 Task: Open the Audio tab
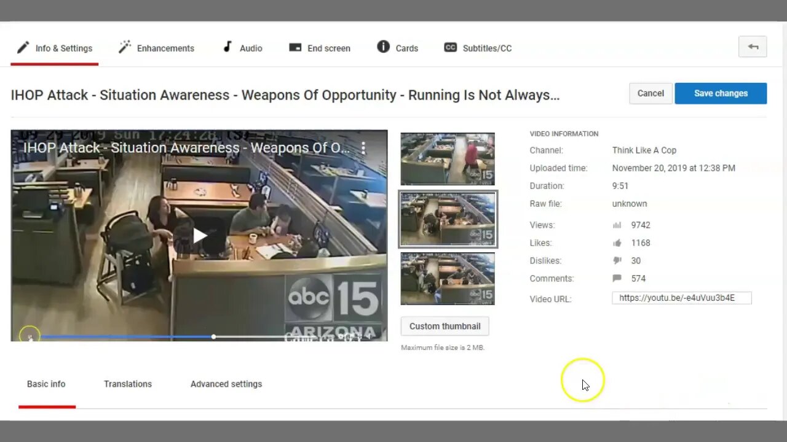point(242,48)
